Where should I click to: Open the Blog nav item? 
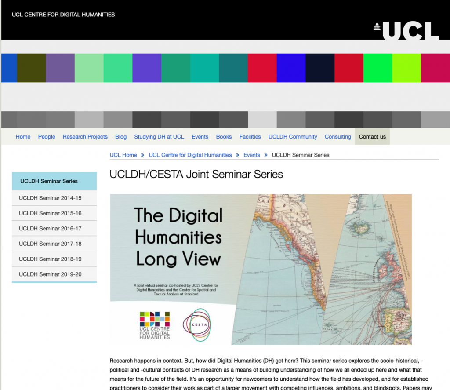click(x=121, y=137)
